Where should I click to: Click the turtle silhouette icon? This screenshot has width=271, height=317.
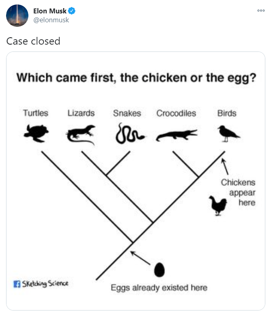coord(36,133)
